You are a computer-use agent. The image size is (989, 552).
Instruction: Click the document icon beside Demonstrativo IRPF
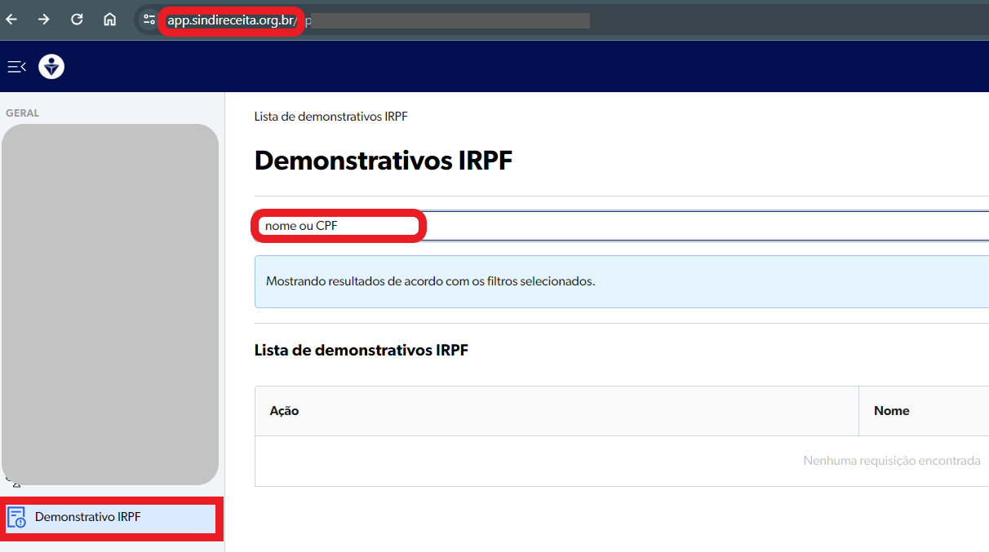[16, 518]
